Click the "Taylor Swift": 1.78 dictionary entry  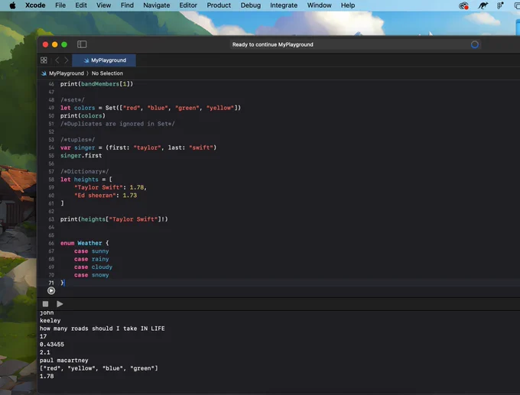[x=110, y=187]
